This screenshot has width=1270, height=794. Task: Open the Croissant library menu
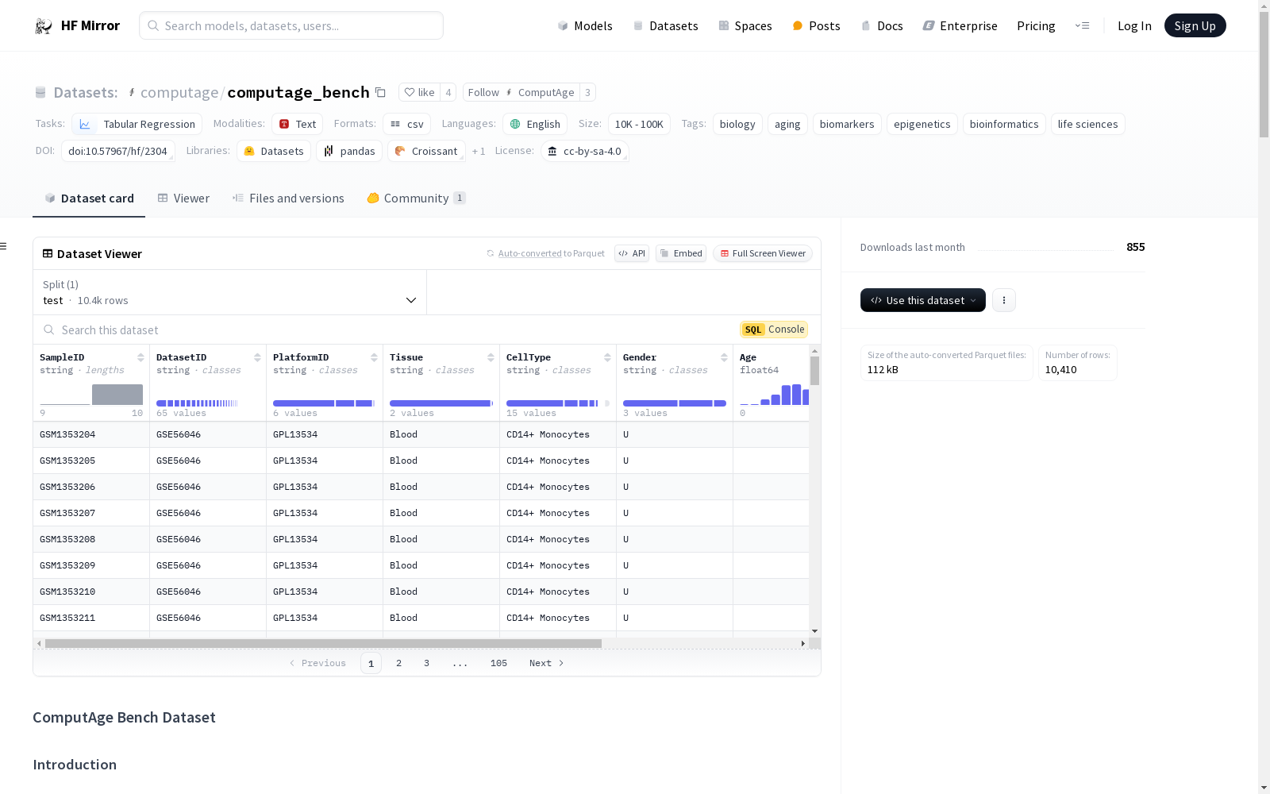coord(426,151)
